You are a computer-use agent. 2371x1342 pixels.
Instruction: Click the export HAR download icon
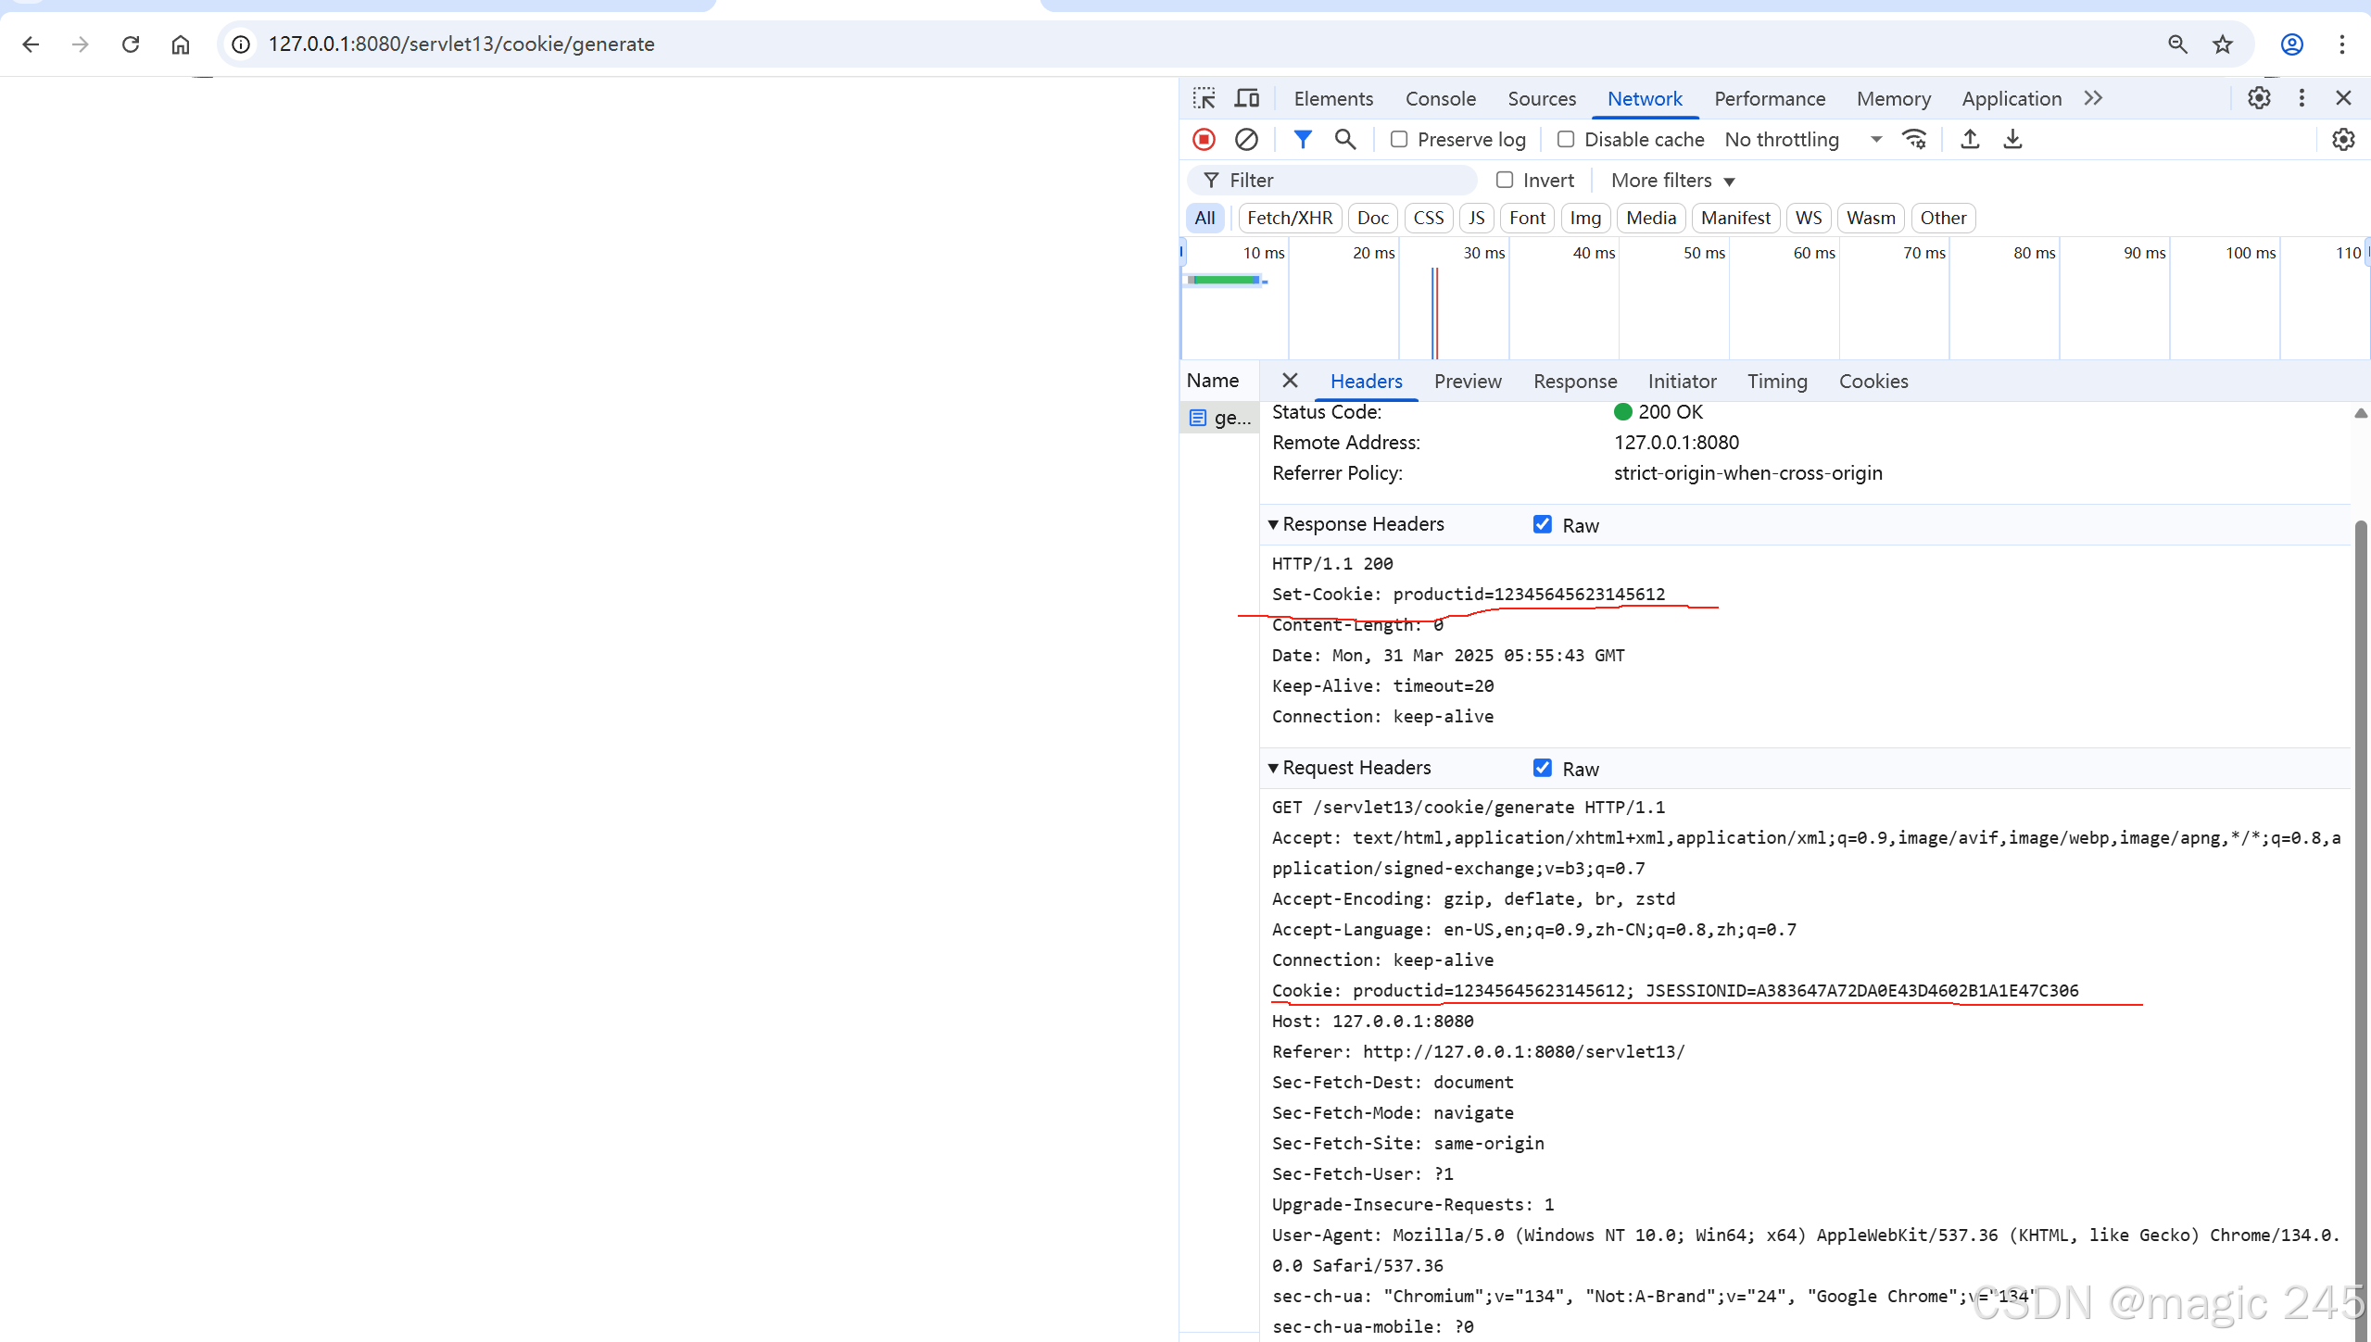(2012, 140)
